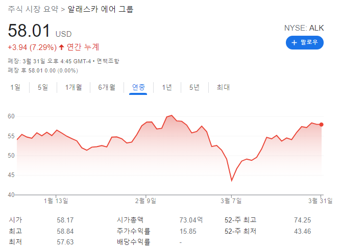Click the 최저 value 57.63
The height and width of the screenshot is (248, 341).
coord(65,242)
